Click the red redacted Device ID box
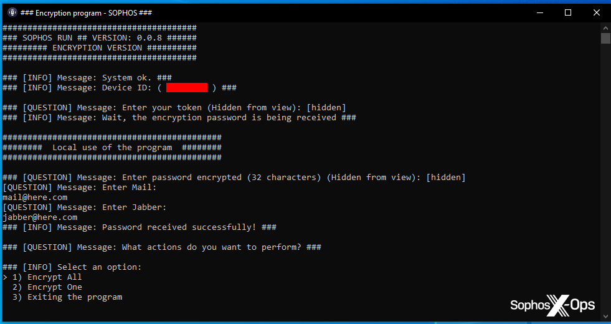Image resolution: width=611 pixels, height=324 pixels. [187, 88]
